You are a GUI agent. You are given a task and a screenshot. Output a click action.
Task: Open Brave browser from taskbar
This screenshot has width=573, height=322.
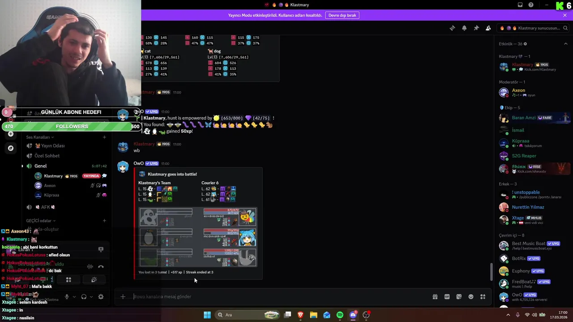click(301, 315)
